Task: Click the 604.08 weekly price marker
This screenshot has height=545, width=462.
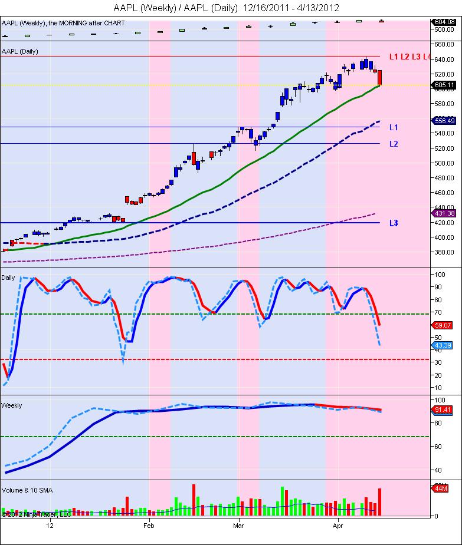Action: pyautogui.click(x=444, y=22)
